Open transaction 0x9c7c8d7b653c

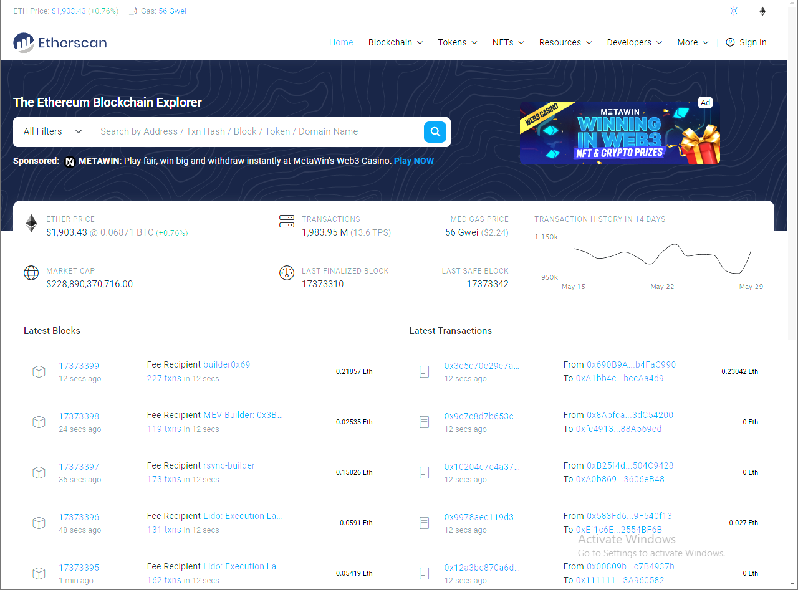(x=481, y=416)
